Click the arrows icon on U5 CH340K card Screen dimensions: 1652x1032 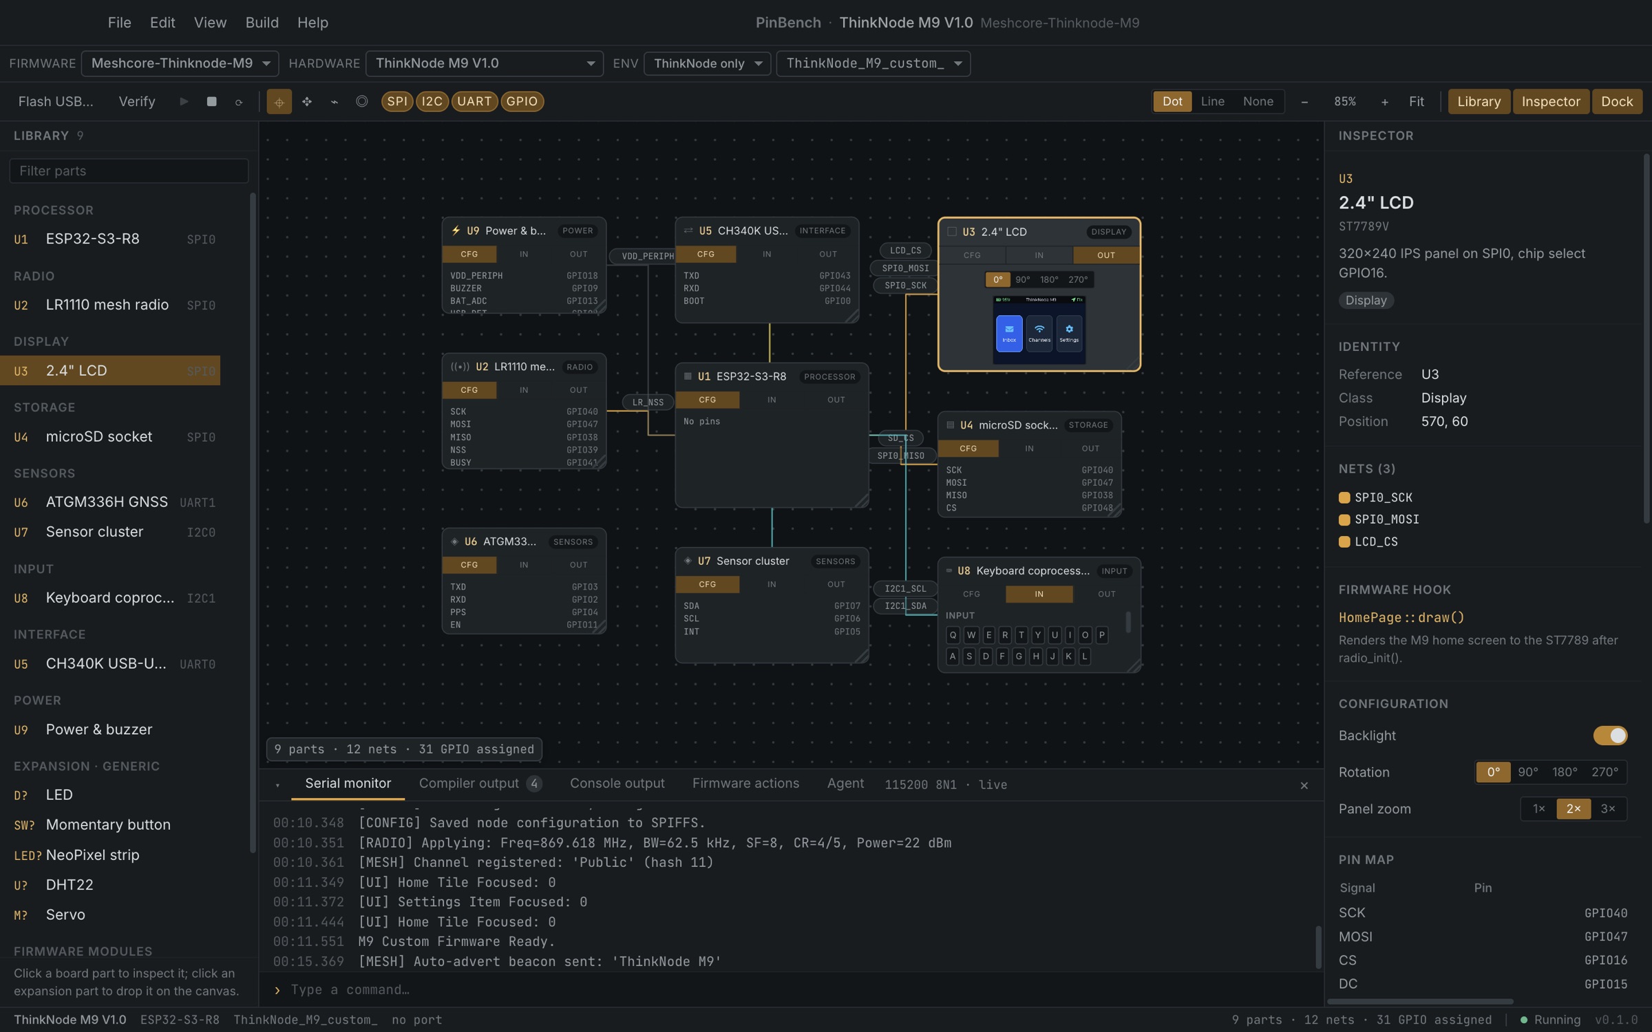(688, 230)
